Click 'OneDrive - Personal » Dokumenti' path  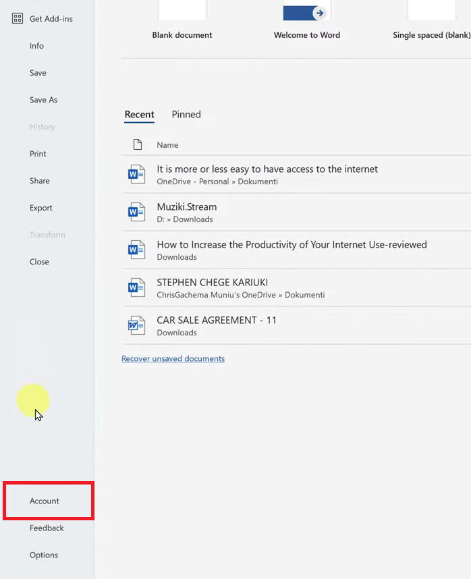217,182
